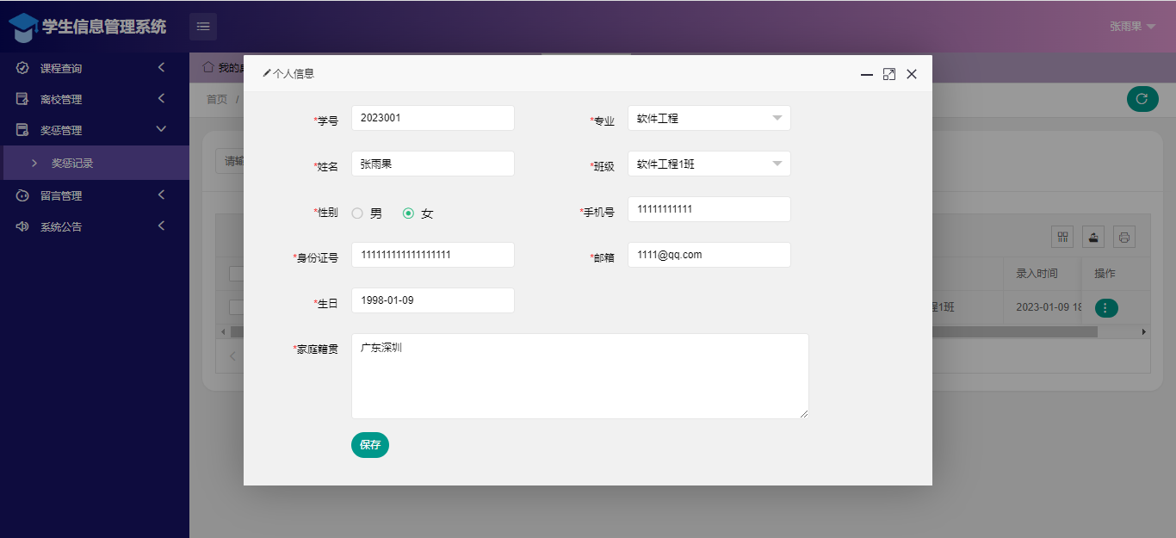
Task: Select the 女 gender radio button
Action: (408, 213)
